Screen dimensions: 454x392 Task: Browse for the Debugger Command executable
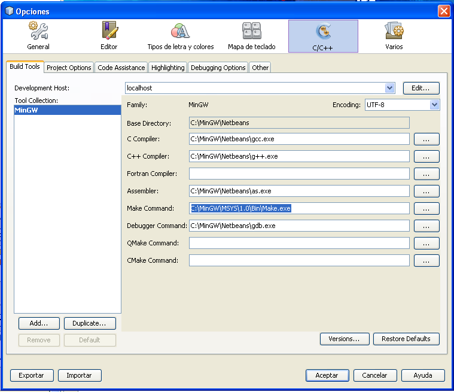tap(426, 226)
